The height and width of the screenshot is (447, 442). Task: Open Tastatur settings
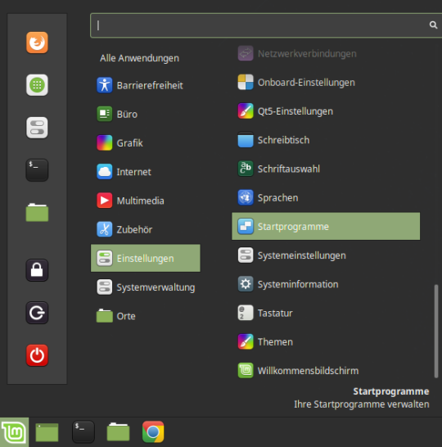click(x=326, y=313)
